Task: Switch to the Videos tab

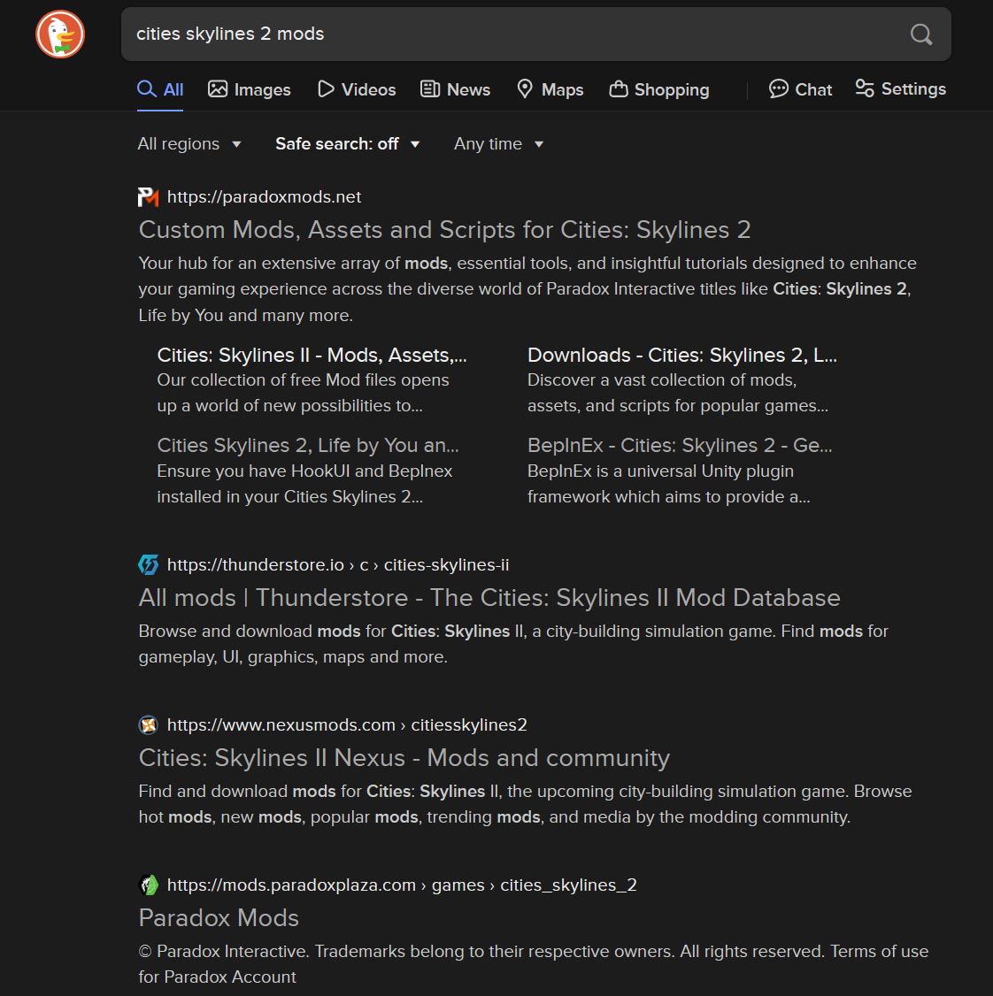Action: click(x=357, y=89)
